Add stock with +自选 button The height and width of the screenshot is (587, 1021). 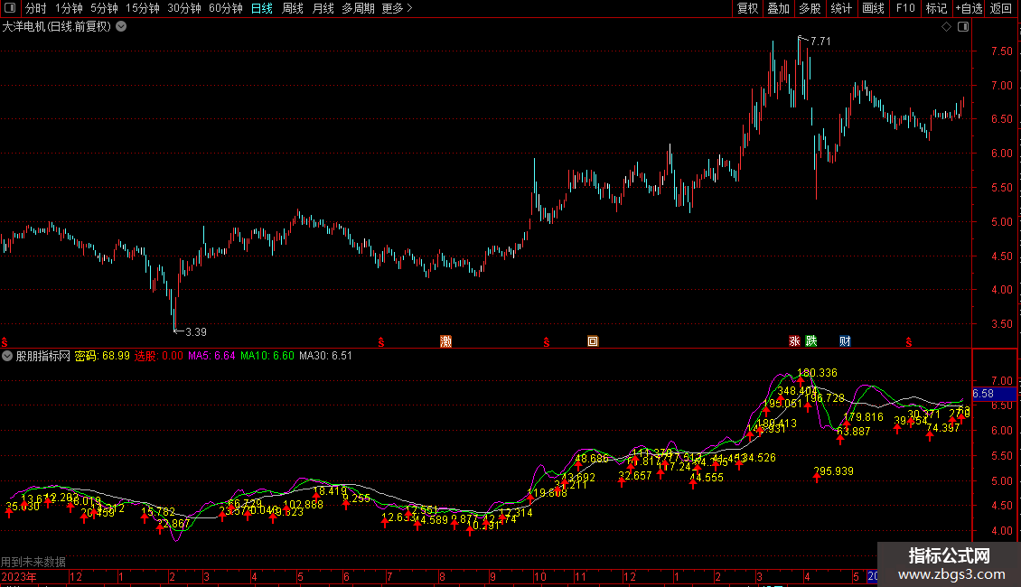point(969,8)
